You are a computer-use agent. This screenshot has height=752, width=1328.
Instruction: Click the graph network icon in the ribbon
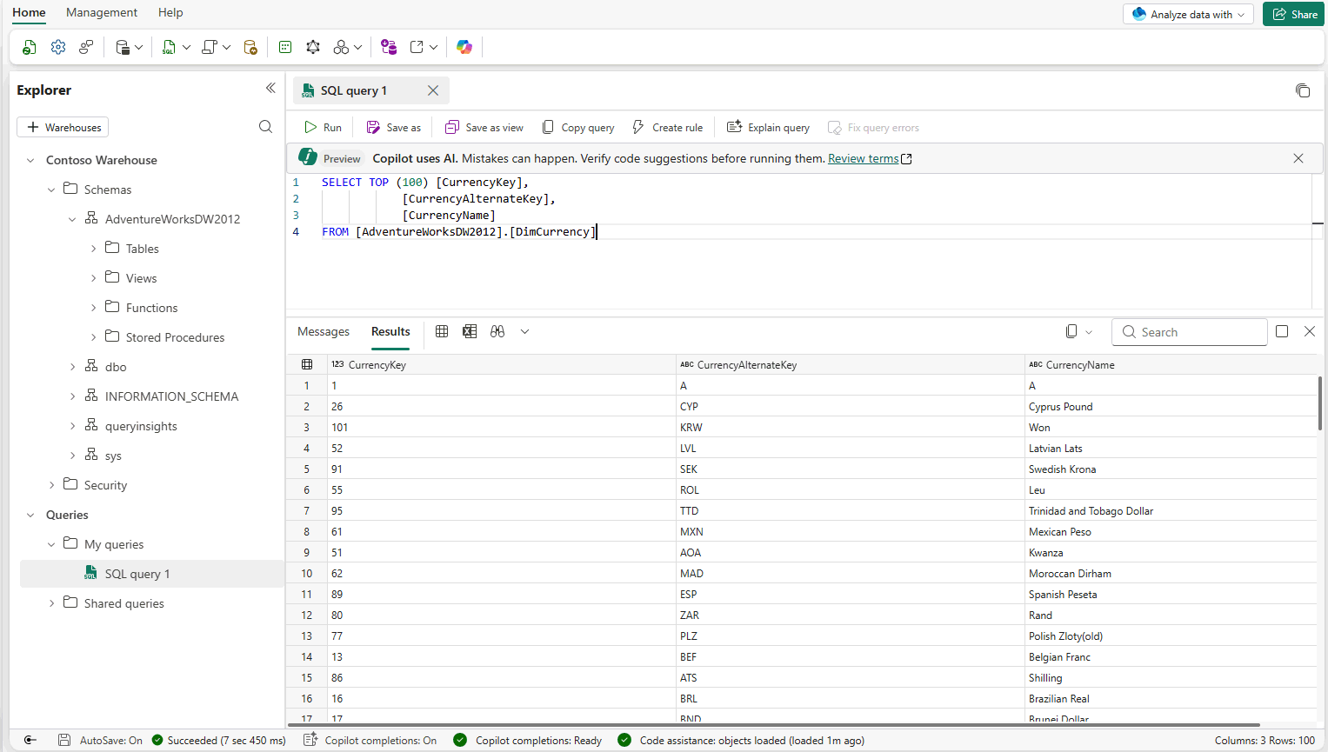coord(313,48)
